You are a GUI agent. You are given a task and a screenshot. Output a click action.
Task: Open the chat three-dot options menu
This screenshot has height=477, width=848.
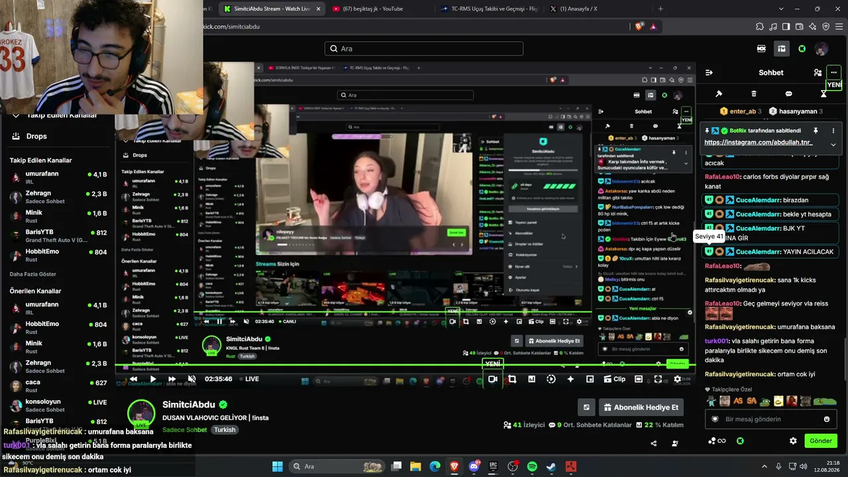point(833,72)
